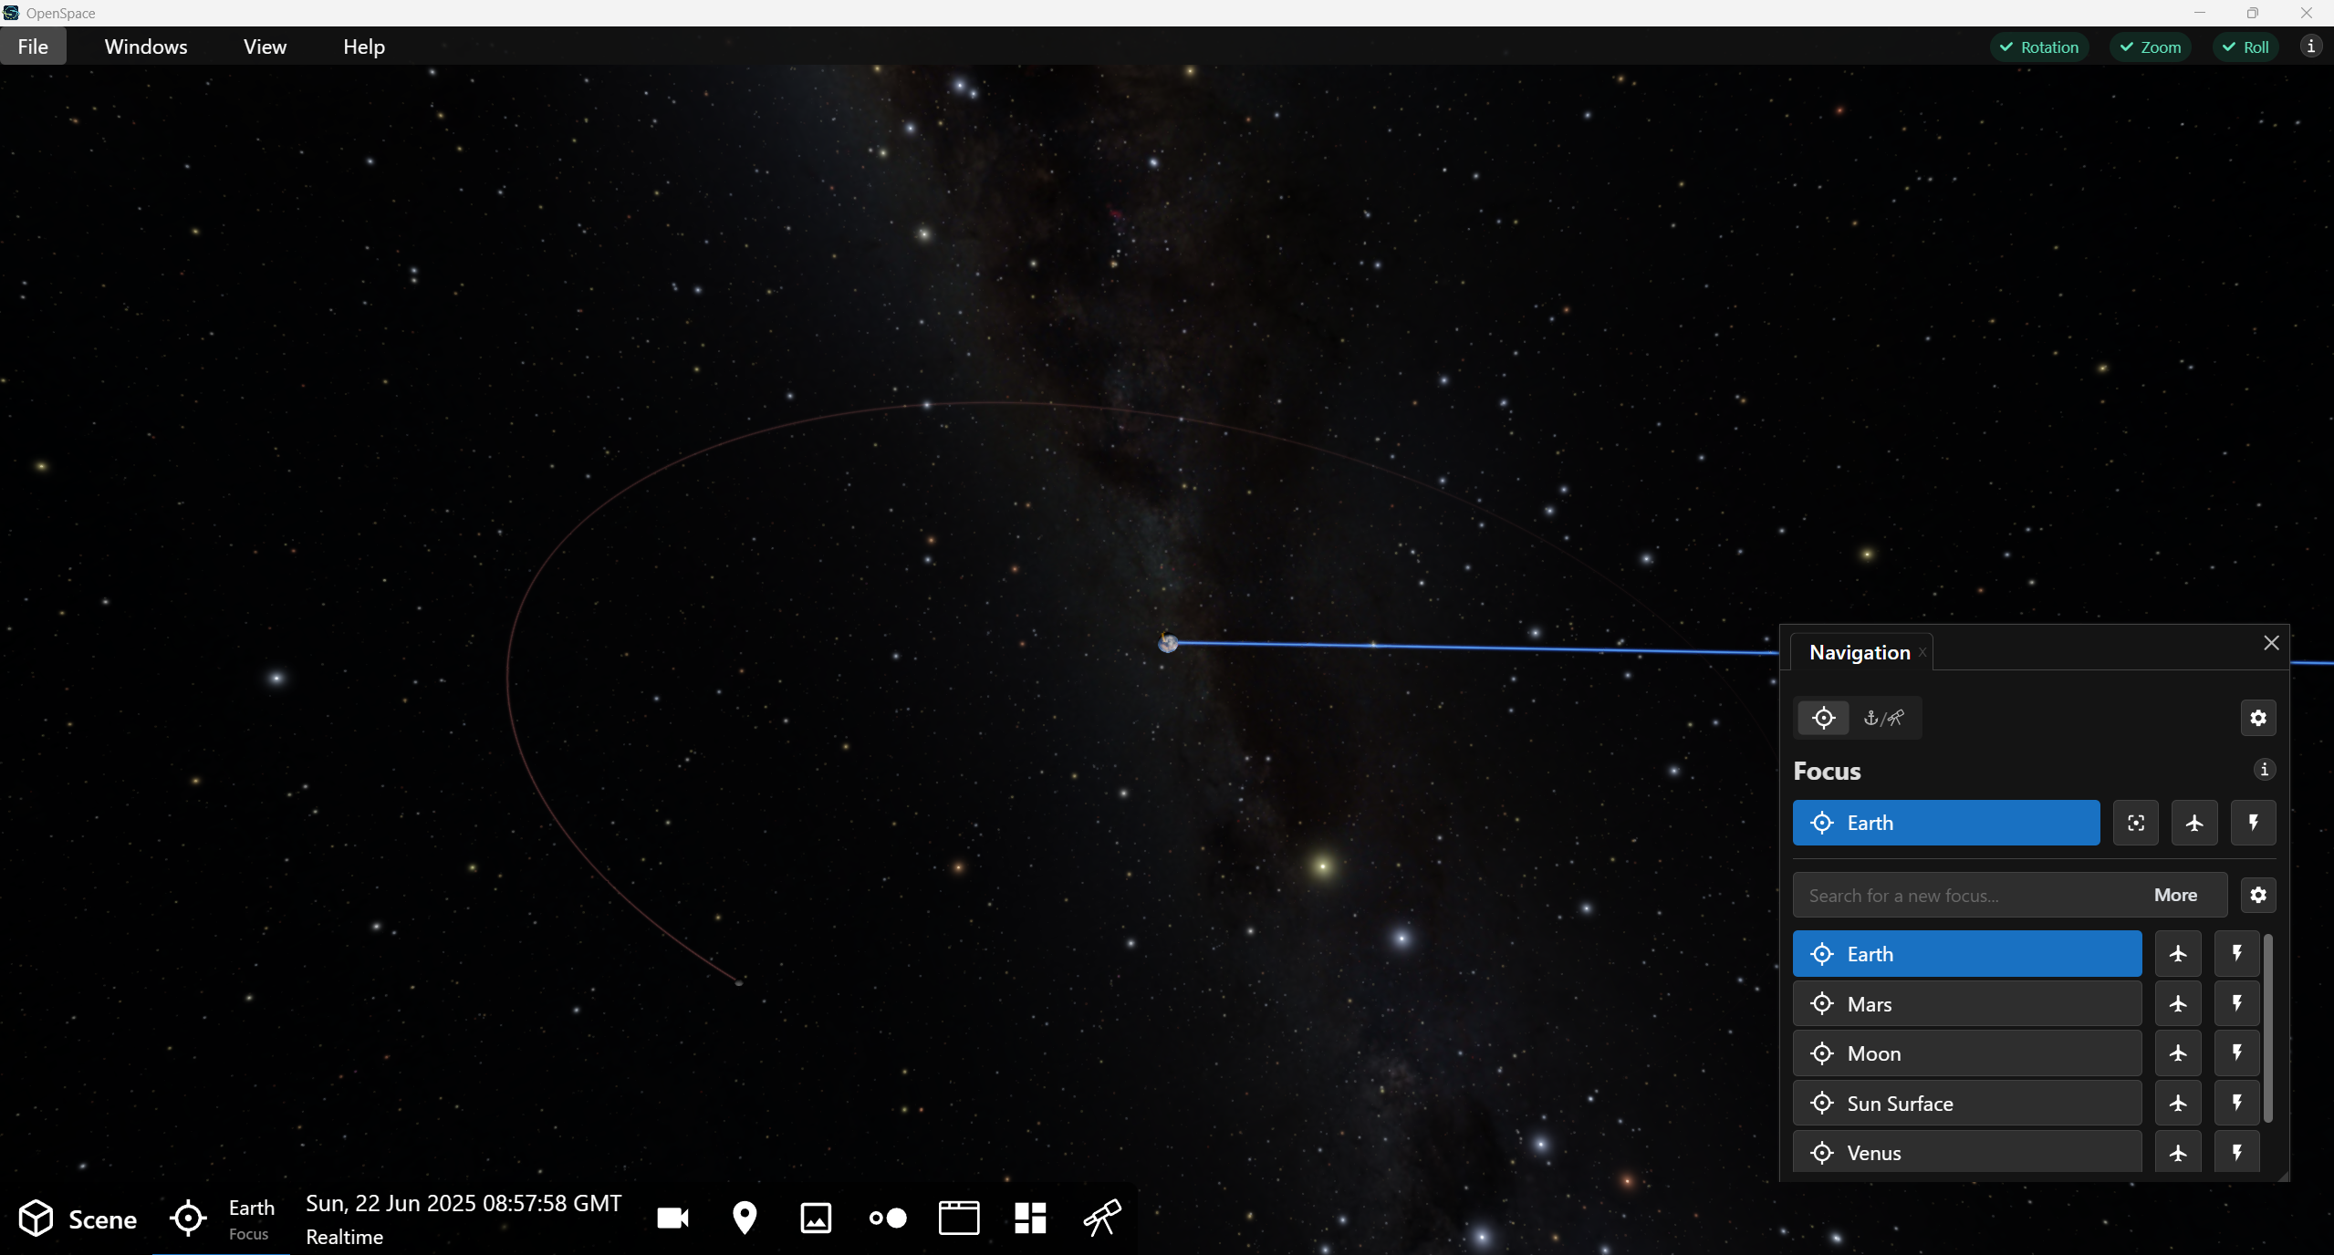Click the Navigation panel resize corner handle

2283,1176
